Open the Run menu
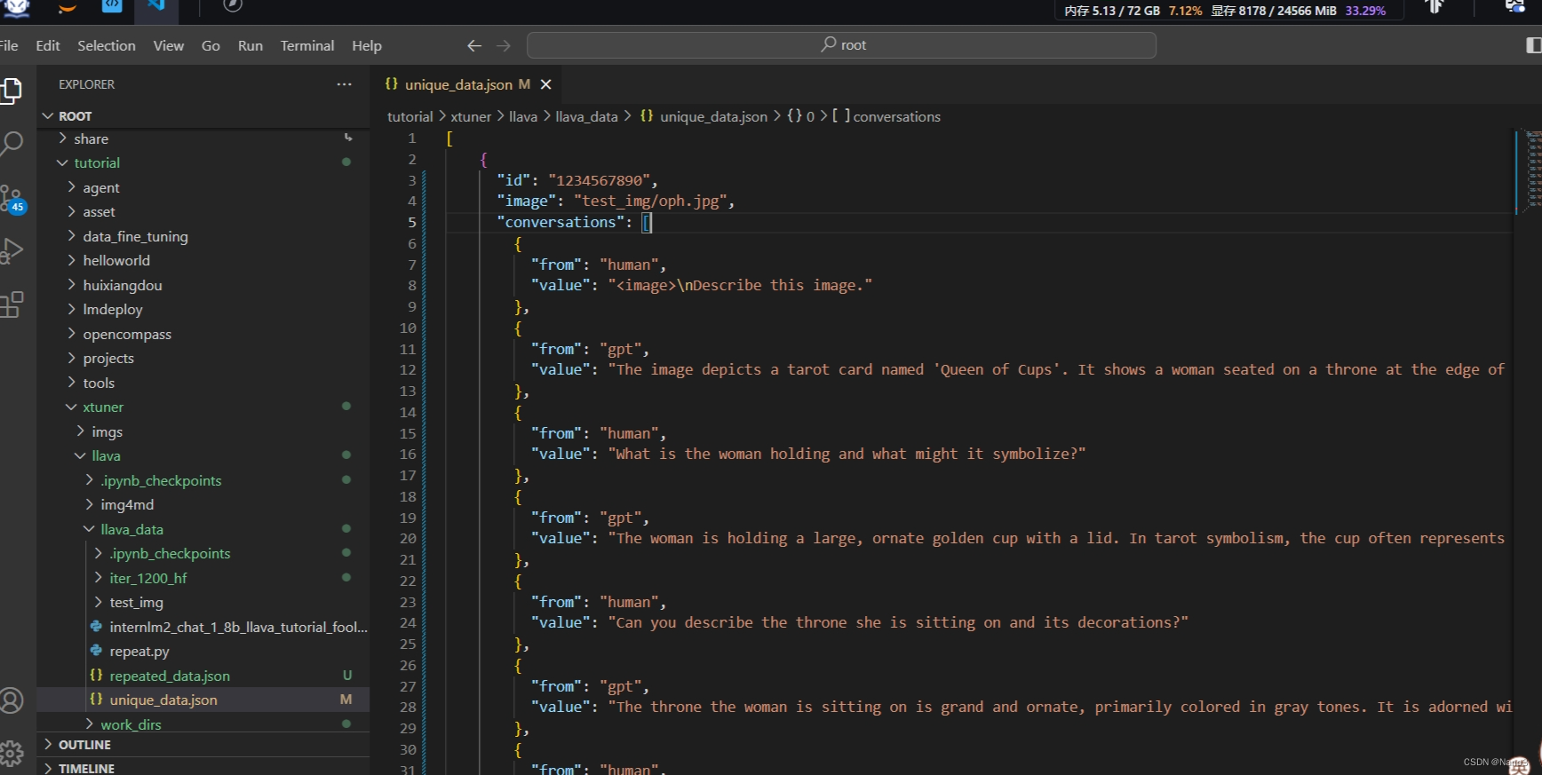The height and width of the screenshot is (775, 1542). (x=250, y=45)
